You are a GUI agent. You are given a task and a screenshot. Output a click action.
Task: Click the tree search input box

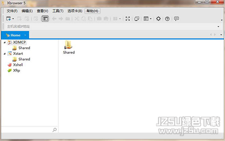point(27,130)
